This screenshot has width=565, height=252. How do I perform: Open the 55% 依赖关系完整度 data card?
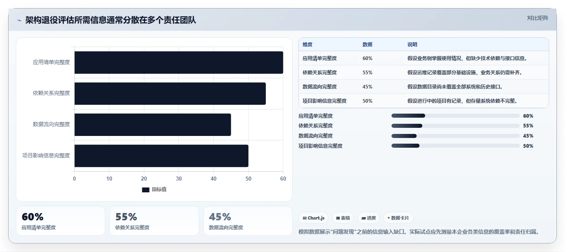pyautogui.click(x=154, y=221)
